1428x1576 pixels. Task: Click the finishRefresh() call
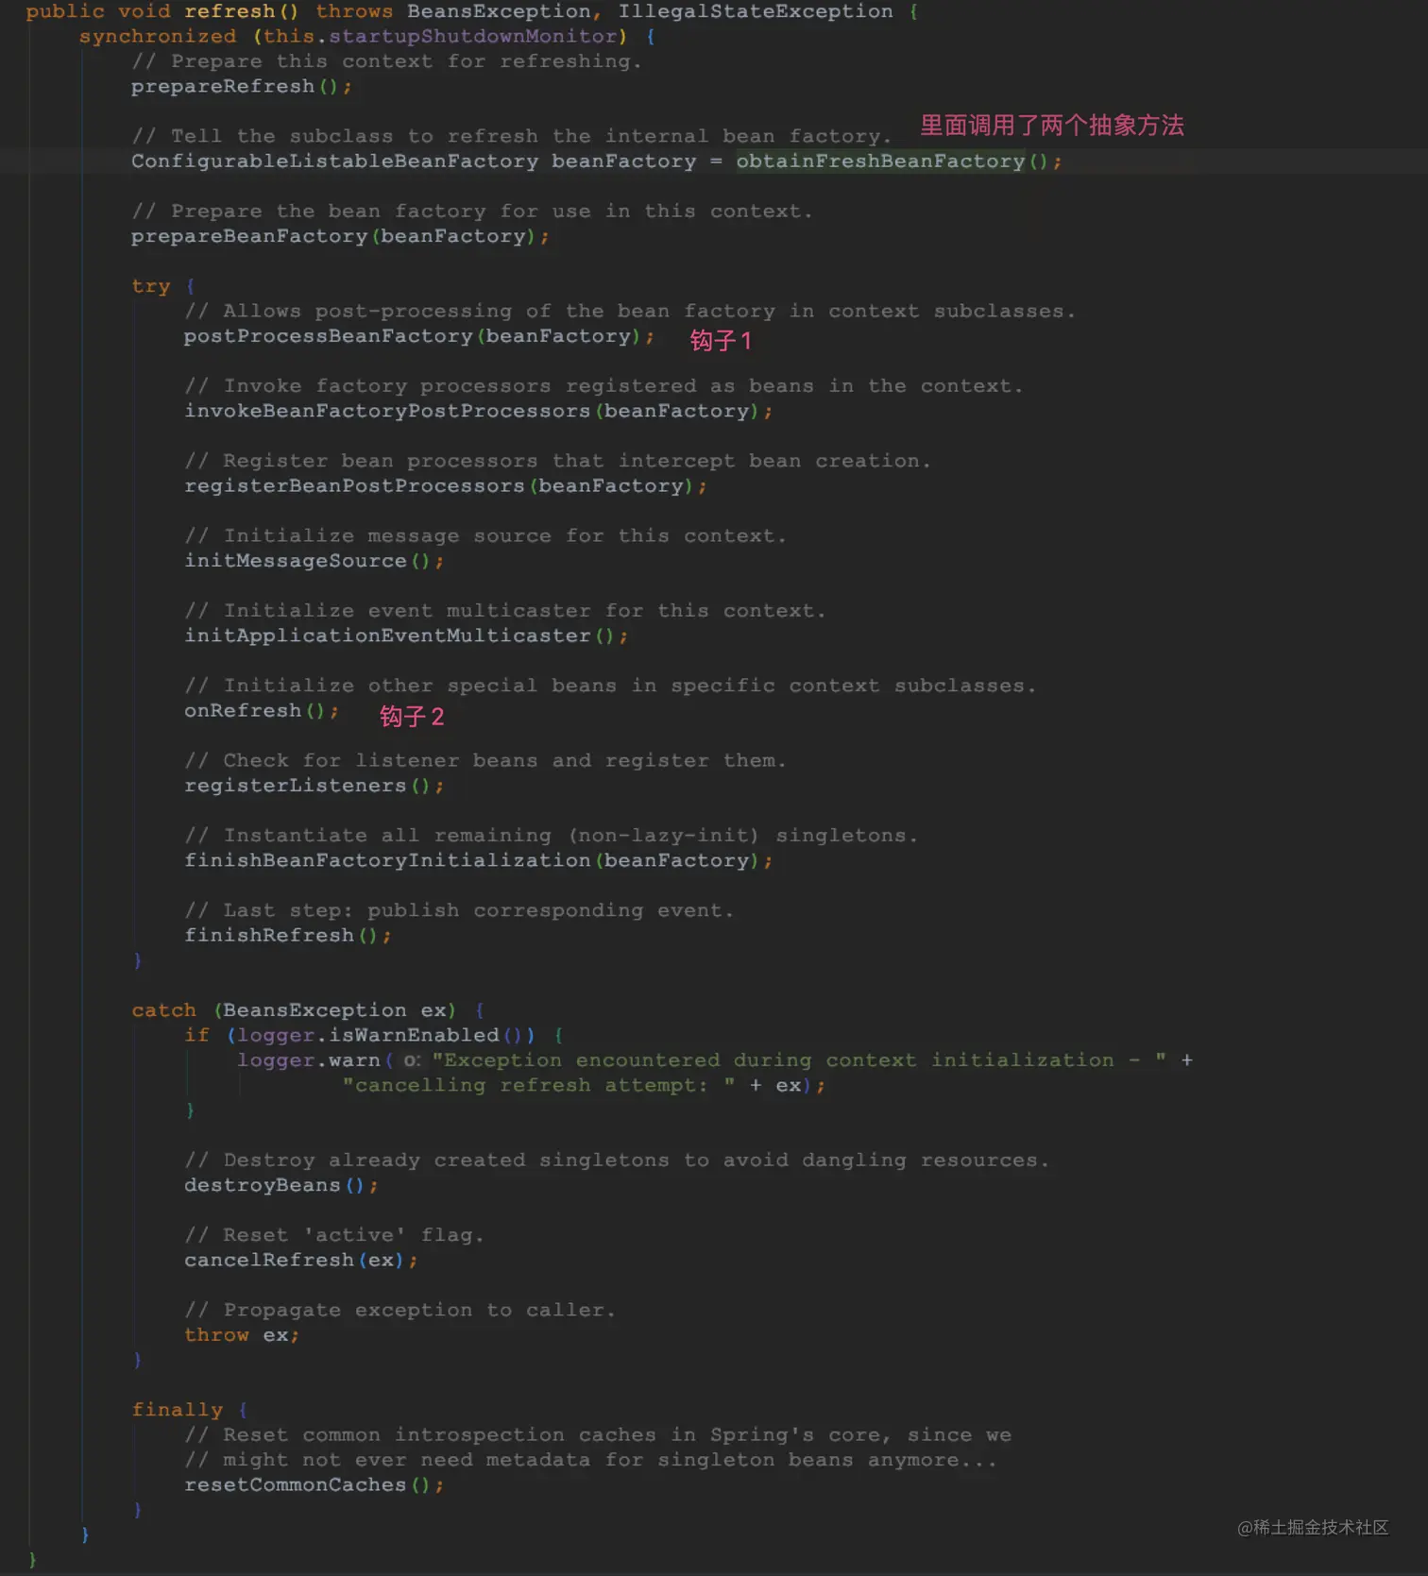tap(287, 936)
